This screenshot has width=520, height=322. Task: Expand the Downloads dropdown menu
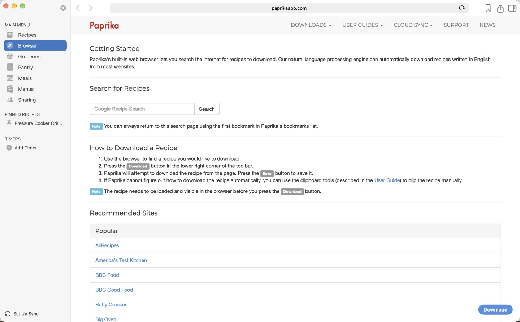coord(311,25)
